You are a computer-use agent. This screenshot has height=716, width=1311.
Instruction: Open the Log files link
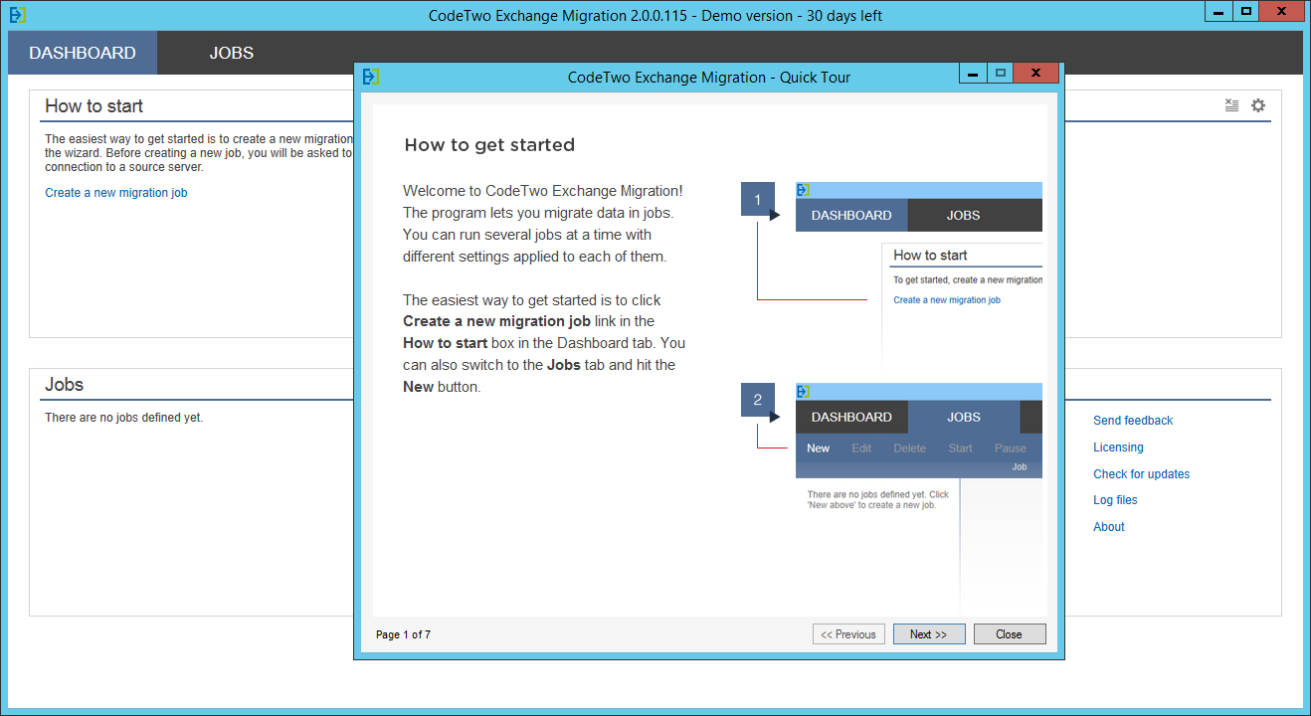click(1115, 500)
